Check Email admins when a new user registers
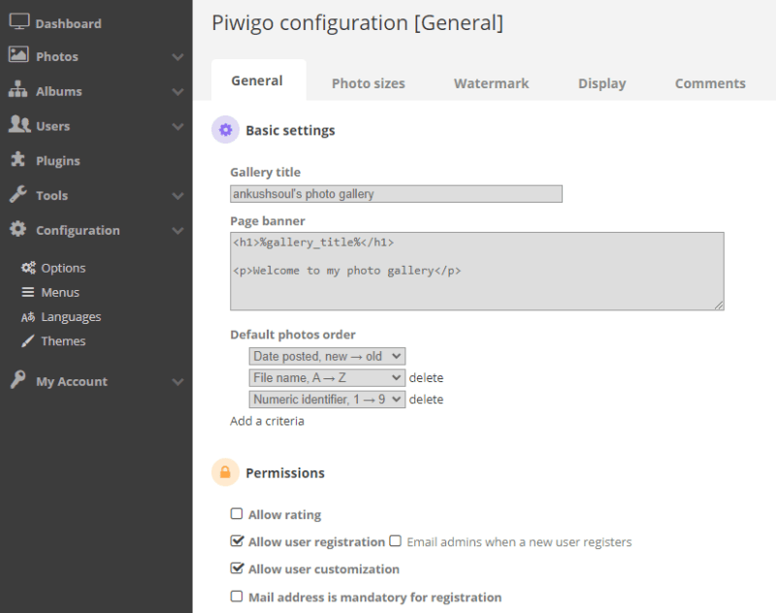 click(395, 541)
